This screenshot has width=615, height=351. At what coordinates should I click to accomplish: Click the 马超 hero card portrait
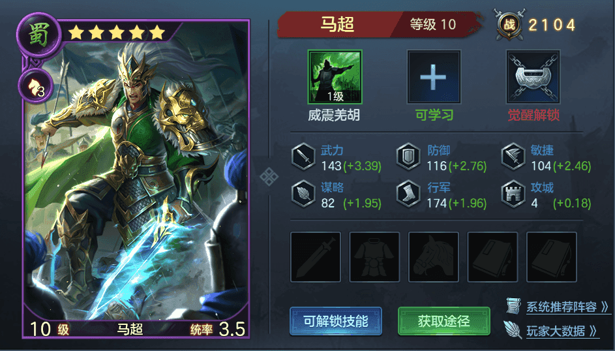point(136,179)
